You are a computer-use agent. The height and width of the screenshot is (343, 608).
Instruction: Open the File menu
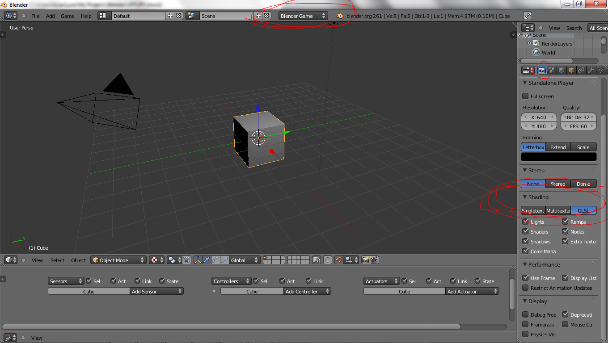pos(35,16)
